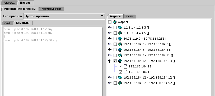Uncheck the leaf 192.168.184.12 checkbox
The image size is (215, 96).
click(120, 66)
